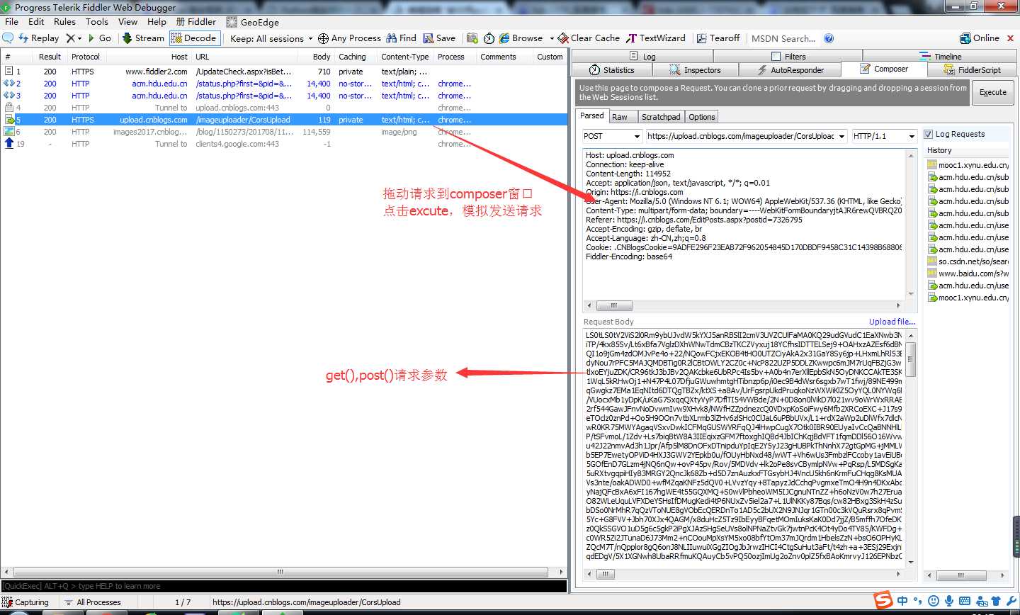Viewport: 1020px width, 615px height.
Task: Switch to the Filters tab
Action: pos(788,56)
